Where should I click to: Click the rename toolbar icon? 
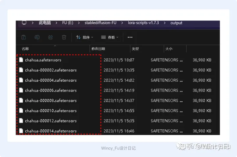click(x=37, y=37)
